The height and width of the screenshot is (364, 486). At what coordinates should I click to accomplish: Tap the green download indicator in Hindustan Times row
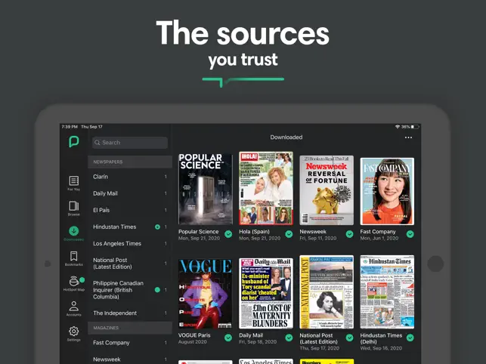coord(157,227)
